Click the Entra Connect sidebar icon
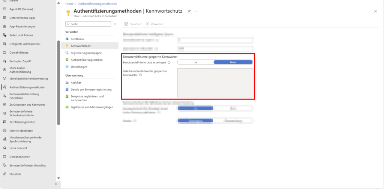 coord(4,148)
